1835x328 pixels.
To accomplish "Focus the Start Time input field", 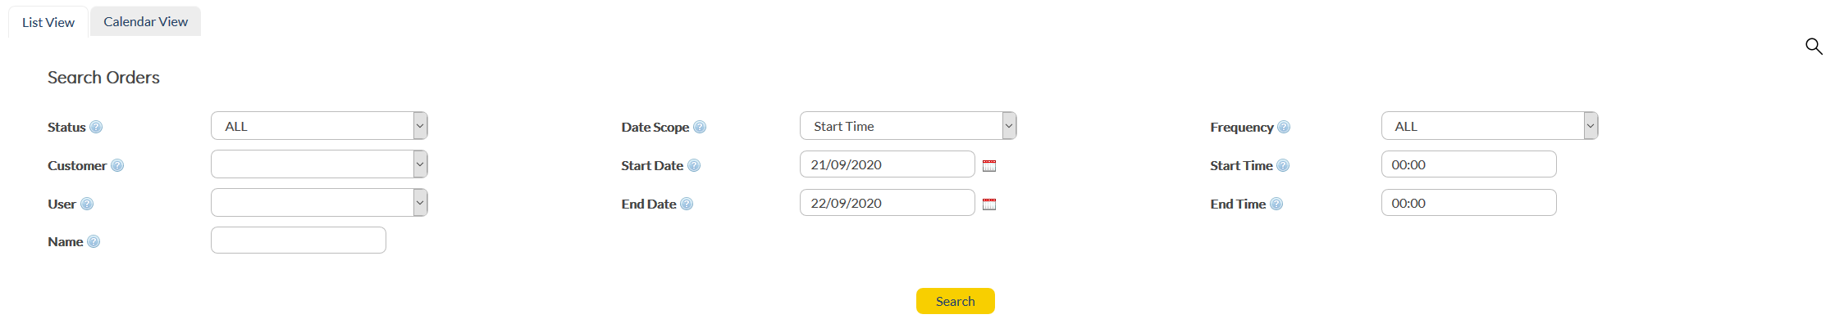I will tap(1468, 164).
